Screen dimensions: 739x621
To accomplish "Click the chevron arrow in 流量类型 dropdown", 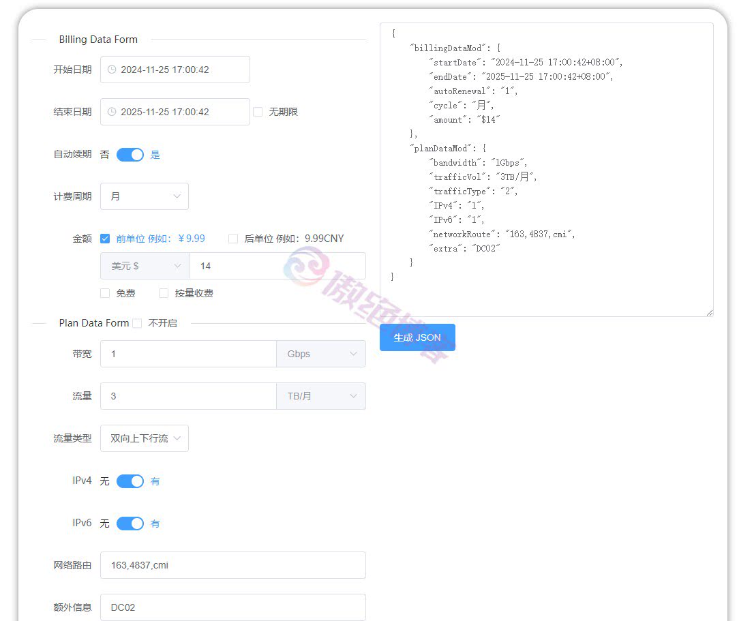I will pyautogui.click(x=177, y=439).
